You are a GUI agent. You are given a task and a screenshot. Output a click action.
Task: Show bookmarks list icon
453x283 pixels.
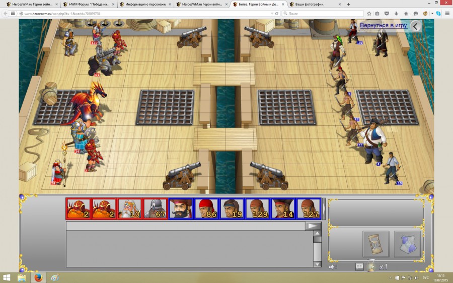377,14
